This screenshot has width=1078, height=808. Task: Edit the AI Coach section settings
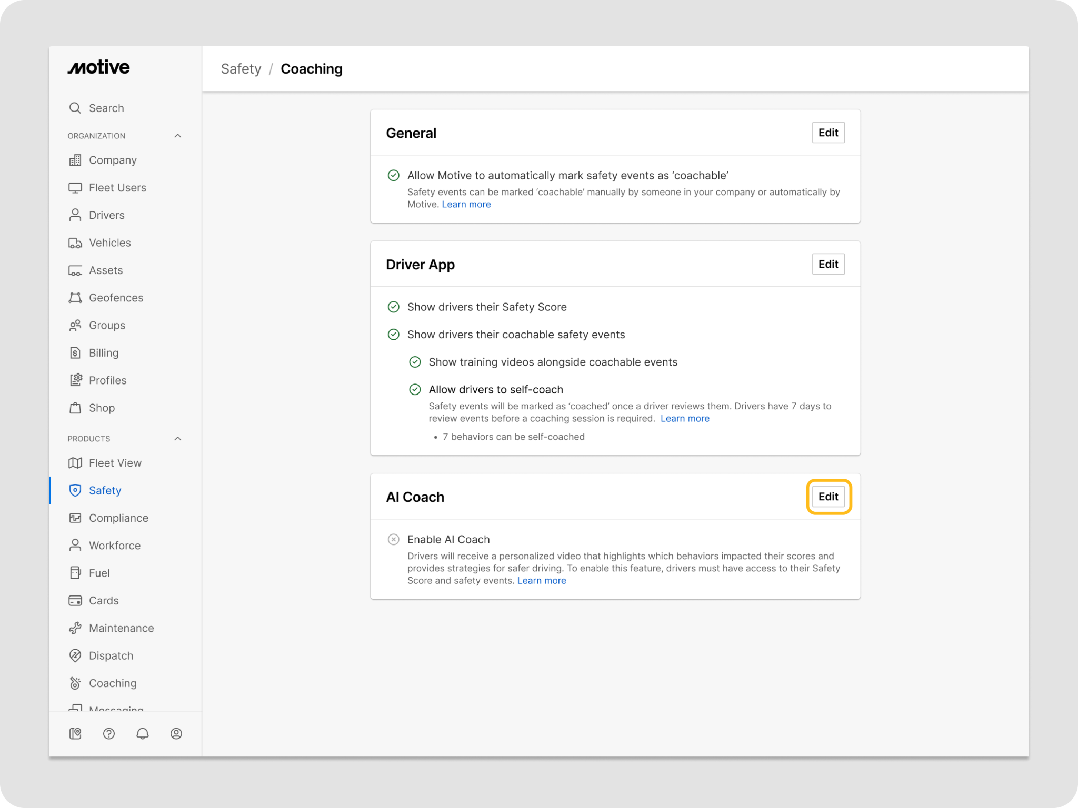828,497
